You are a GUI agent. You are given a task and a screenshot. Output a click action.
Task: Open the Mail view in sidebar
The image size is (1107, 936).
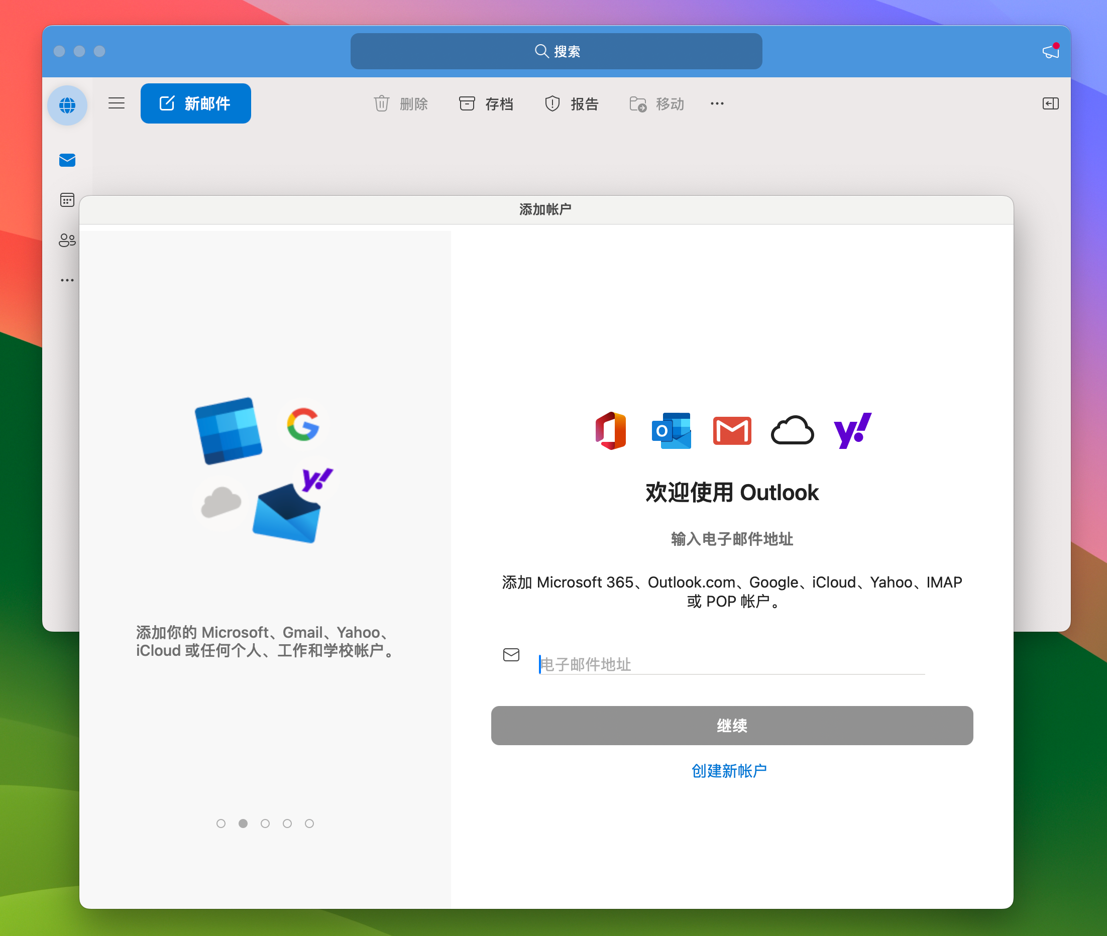point(67,160)
